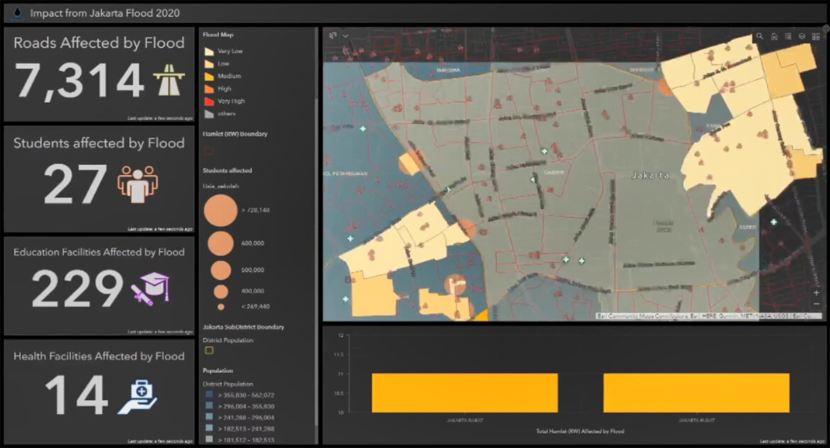
Task: Click the Low flood legend swatch
Action: [x=209, y=64]
